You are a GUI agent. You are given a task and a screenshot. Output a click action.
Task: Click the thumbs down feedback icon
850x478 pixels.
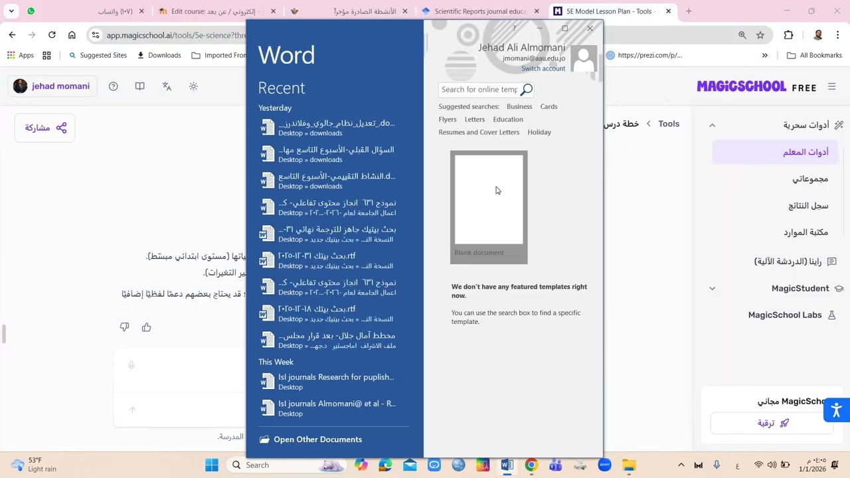[x=124, y=327]
